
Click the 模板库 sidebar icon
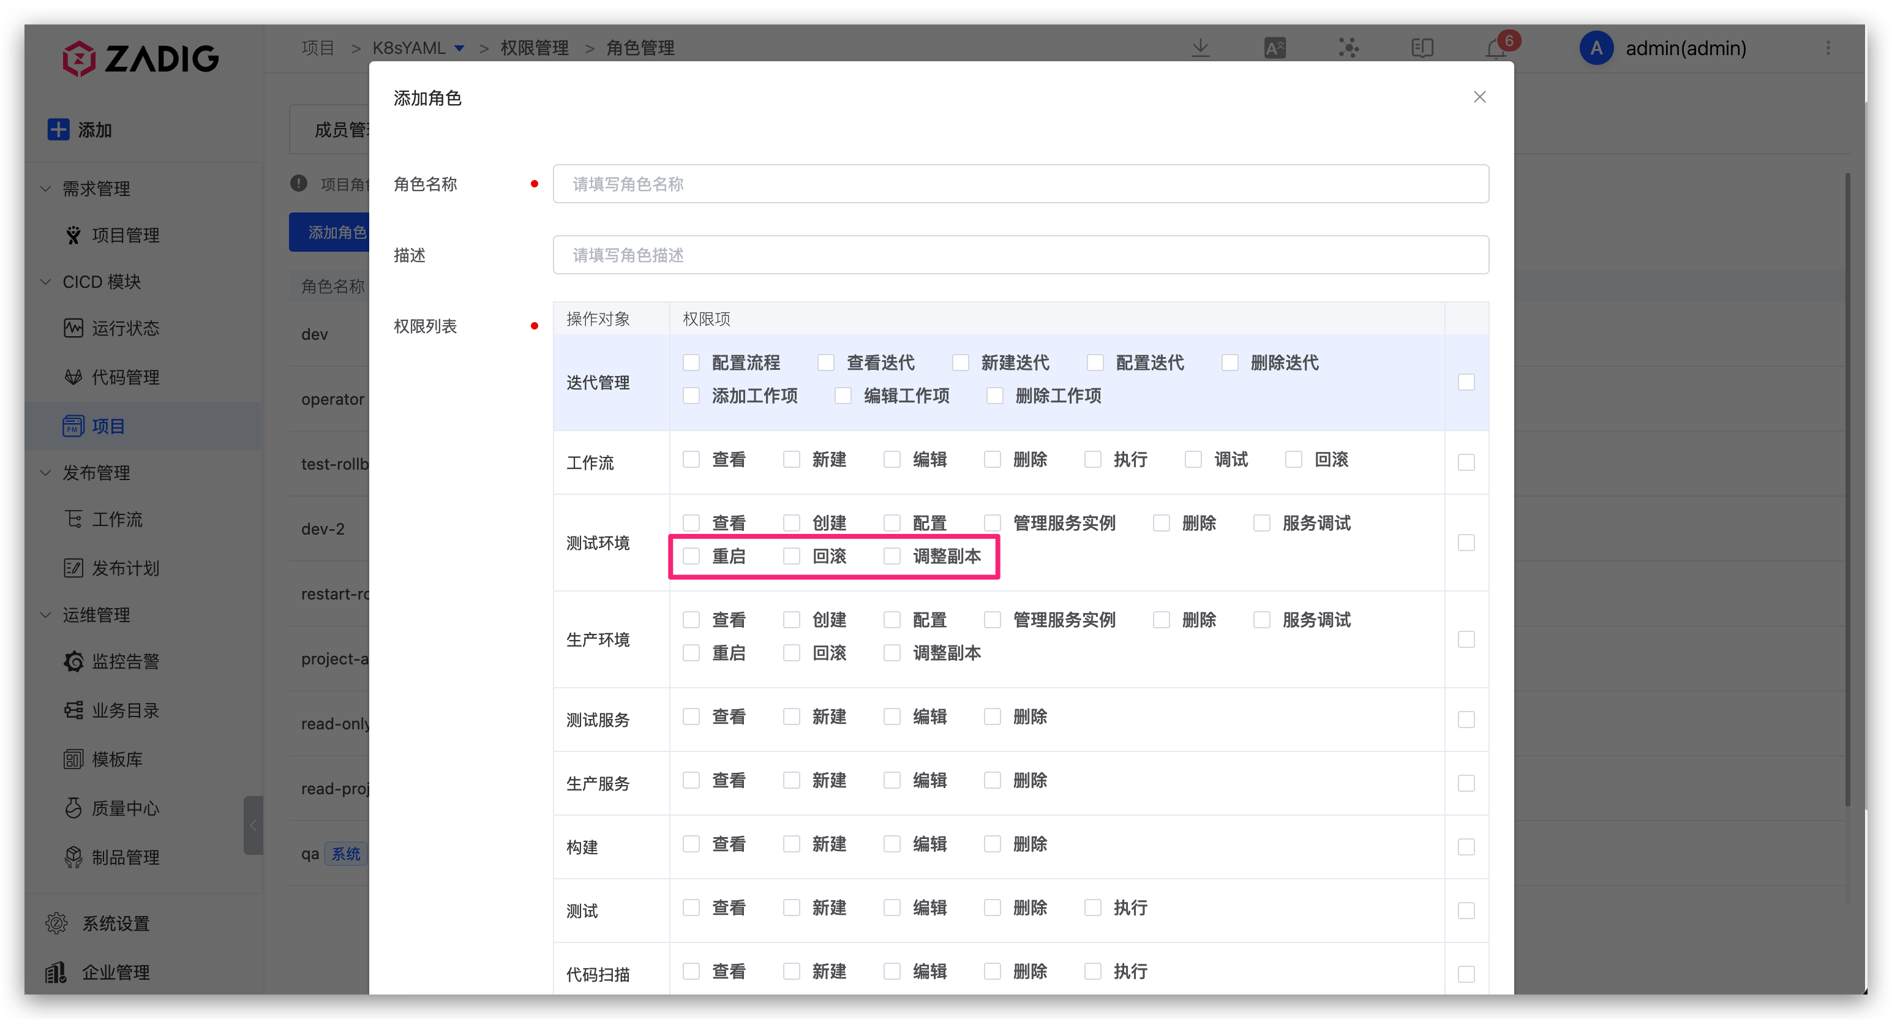click(73, 759)
